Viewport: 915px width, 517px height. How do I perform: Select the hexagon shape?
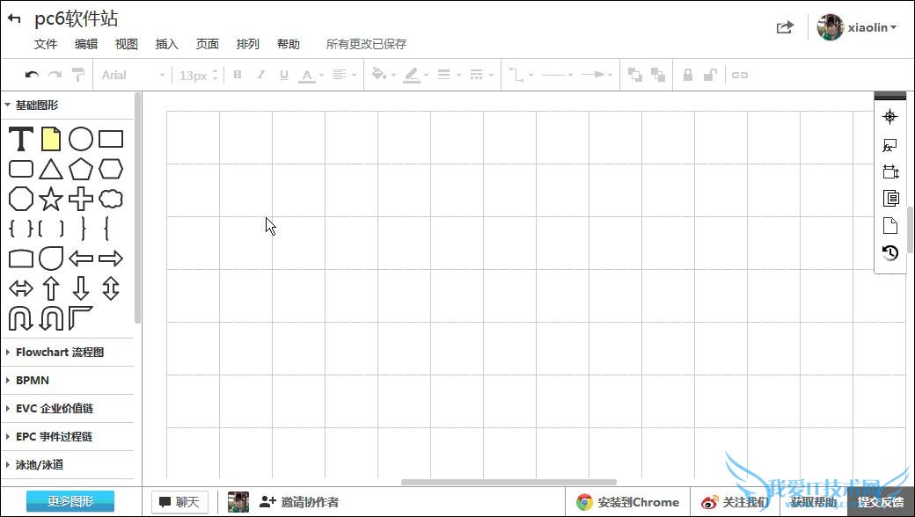pos(111,170)
